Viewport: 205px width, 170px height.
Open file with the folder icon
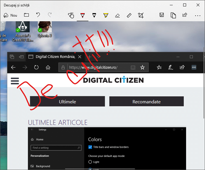[26, 15]
